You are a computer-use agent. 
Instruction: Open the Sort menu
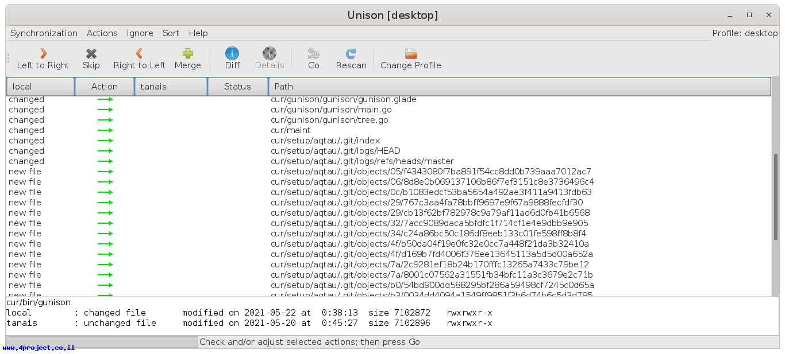pos(171,33)
